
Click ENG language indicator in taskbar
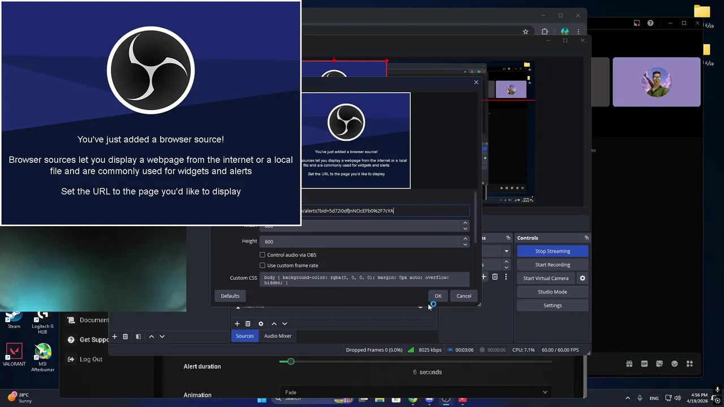[x=654, y=398]
